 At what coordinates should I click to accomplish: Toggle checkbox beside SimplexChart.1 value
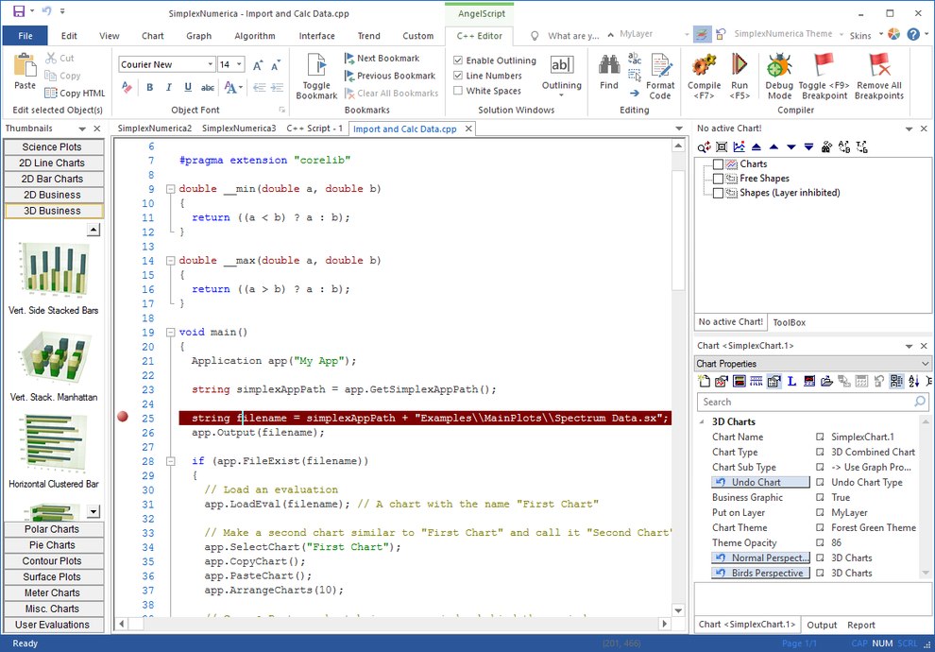pyautogui.click(x=820, y=438)
